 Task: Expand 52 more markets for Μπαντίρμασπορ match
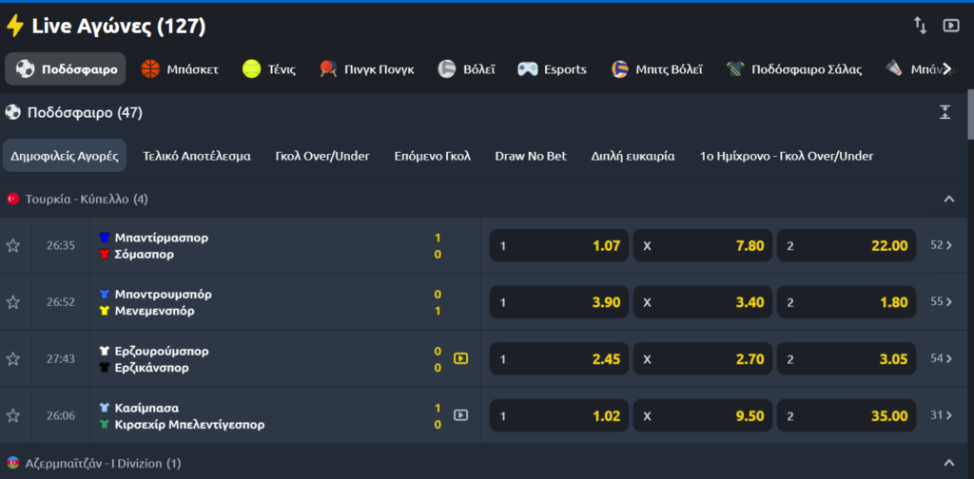tap(942, 245)
